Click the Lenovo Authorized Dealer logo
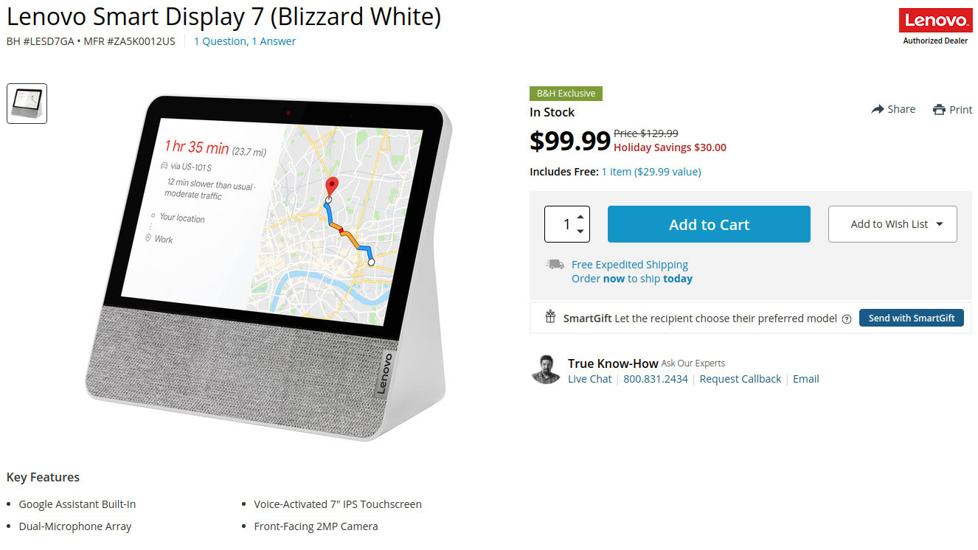The width and height of the screenshot is (978, 550). (935, 27)
